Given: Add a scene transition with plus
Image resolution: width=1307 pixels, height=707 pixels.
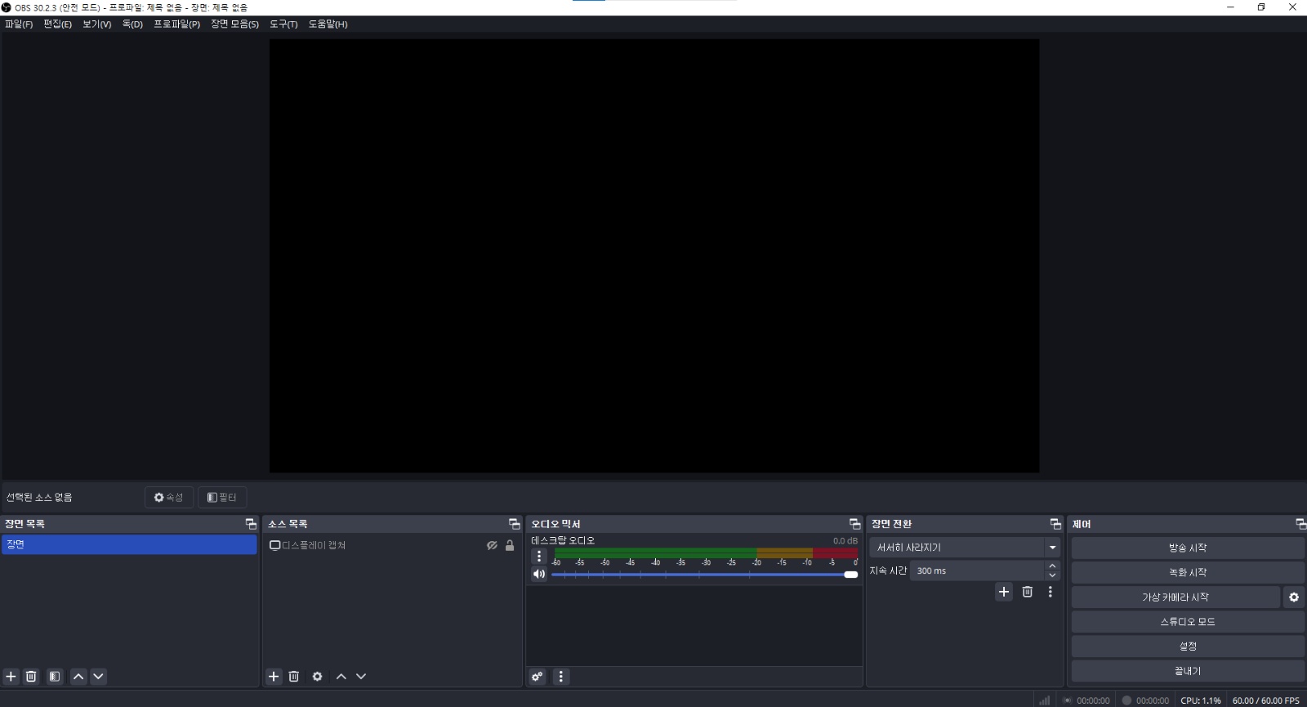Looking at the screenshot, I should pyautogui.click(x=1004, y=592).
